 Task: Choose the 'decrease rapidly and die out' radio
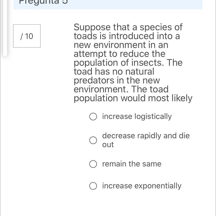coord(93,140)
